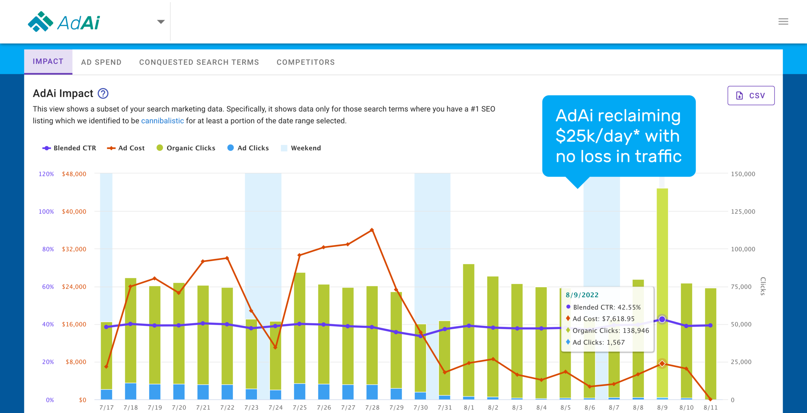
Task: Click the 7/30 Blended CTR point
Action: tap(420, 336)
